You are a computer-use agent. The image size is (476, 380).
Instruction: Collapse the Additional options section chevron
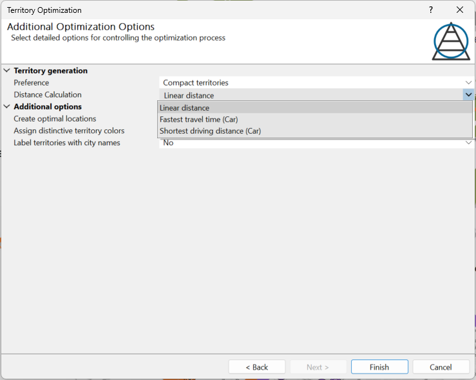coord(7,107)
